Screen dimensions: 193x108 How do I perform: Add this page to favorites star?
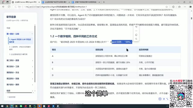click(167, 7)
